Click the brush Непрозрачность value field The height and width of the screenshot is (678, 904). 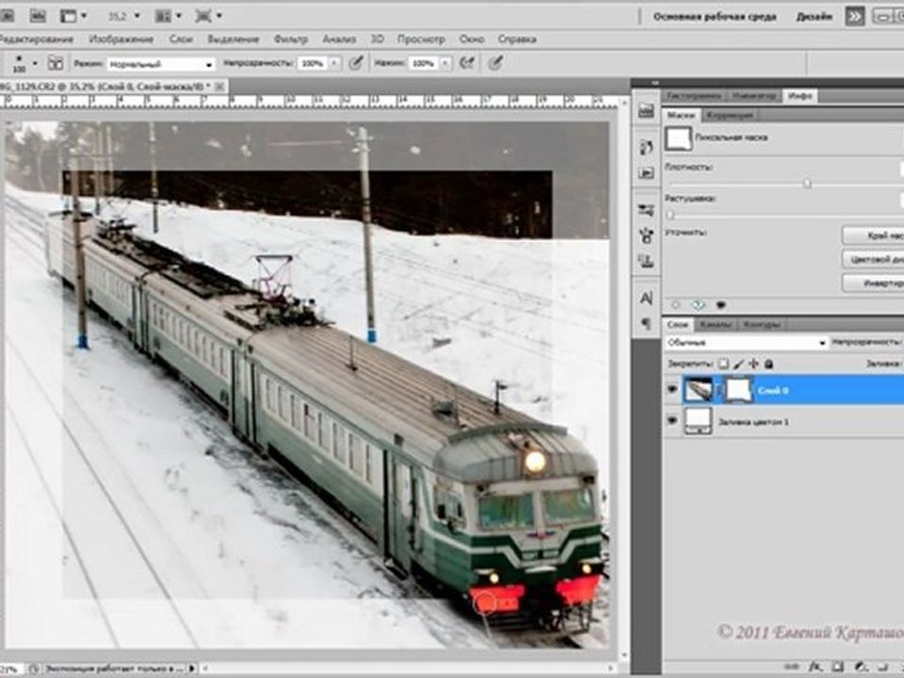click(313, 63)
